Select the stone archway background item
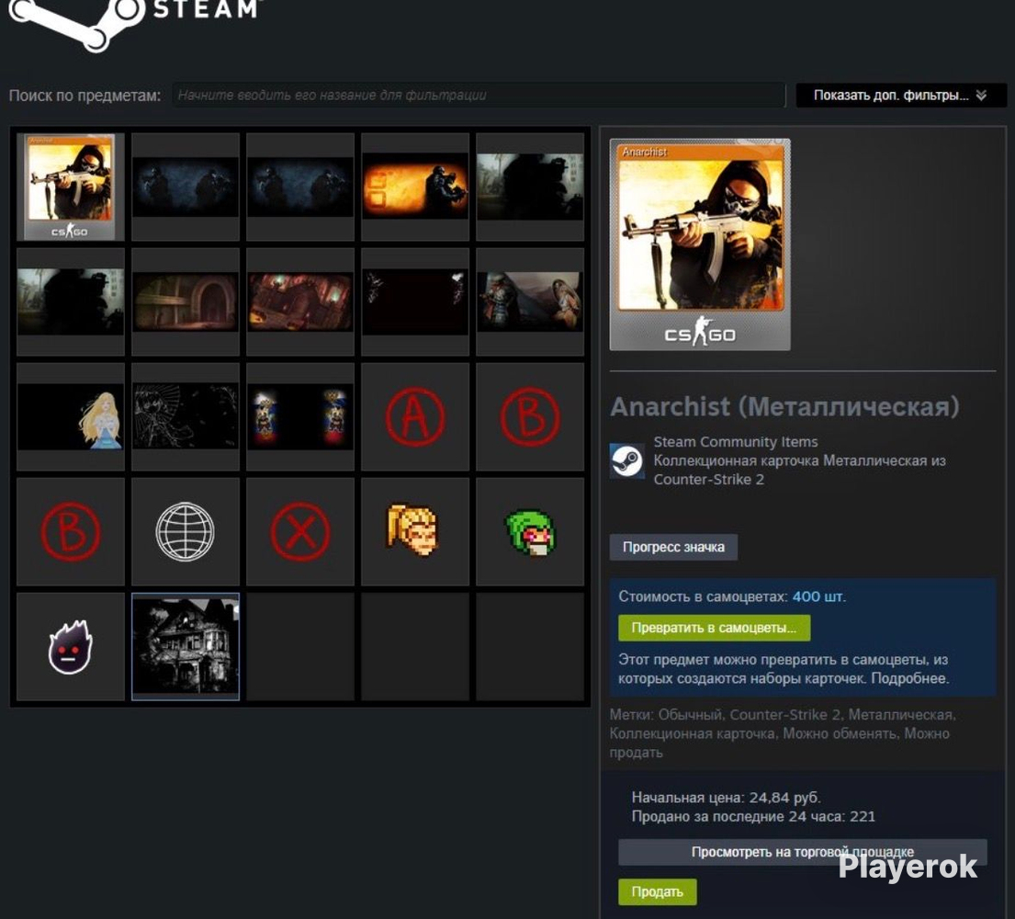1015x919 pixels. click(x=186, y=301)
